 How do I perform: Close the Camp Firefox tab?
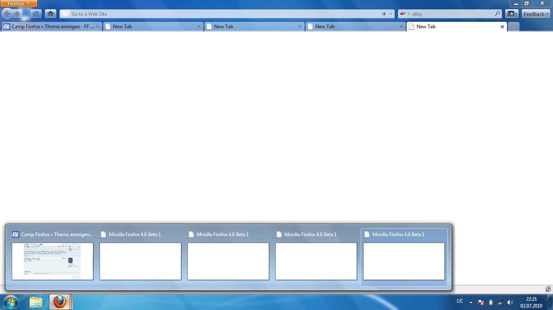(98, 27)
